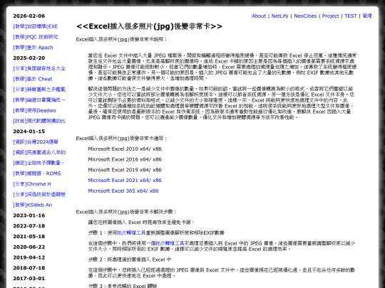The image size is (385, 288).
Task: Select the Microsoft Excel 2019 x64/ x86 text
Action: click(125, 170)
